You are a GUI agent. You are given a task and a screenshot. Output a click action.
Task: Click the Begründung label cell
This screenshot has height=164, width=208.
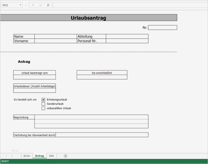(x=24, y=117)
